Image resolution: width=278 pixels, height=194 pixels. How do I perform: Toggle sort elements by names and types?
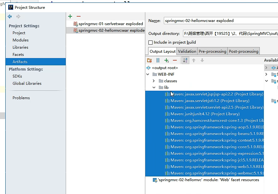point(185,60)
